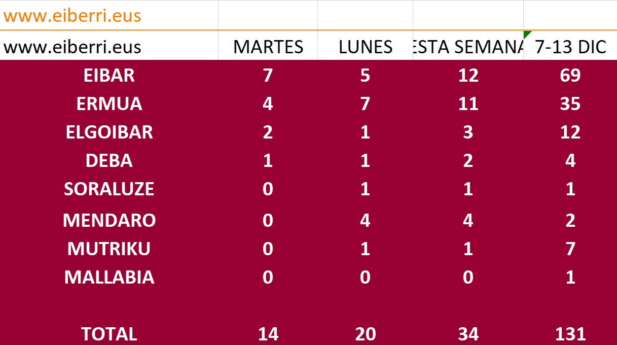
Task: Click the green corner indicator triangle
Action: pyautogui.click(x=527, y=34)
